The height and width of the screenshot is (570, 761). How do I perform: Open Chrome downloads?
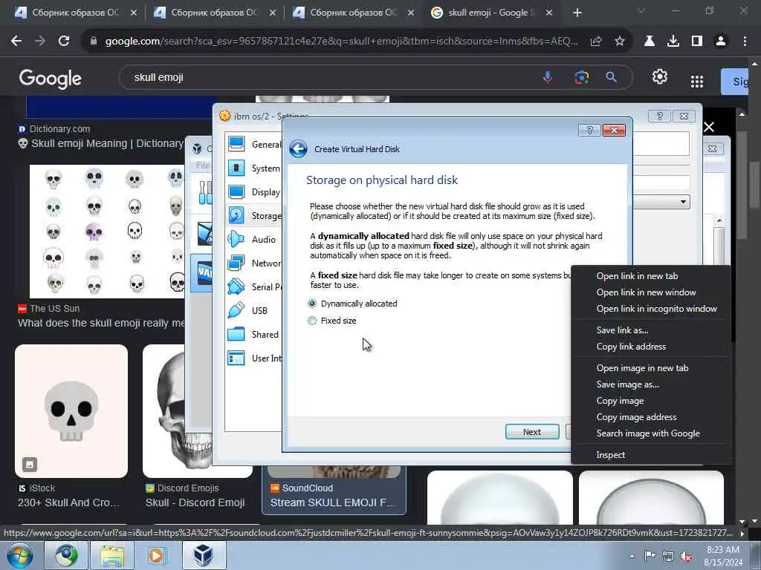[673, 42]
